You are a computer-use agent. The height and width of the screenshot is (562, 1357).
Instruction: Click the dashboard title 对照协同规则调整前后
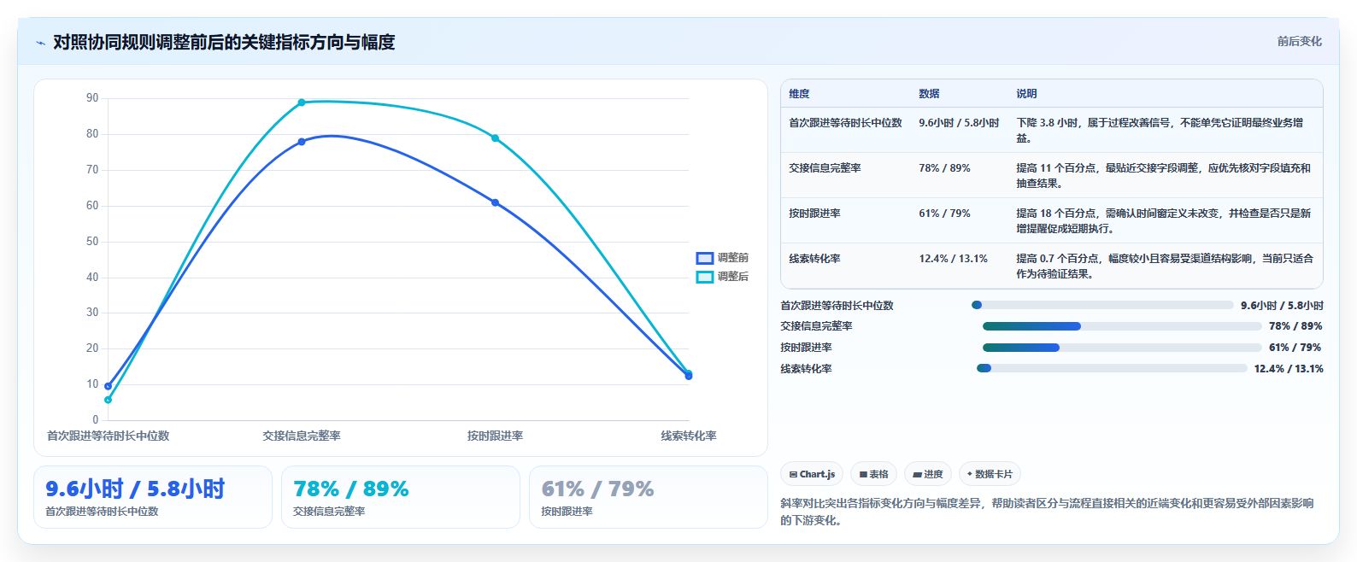coord(224,42)
